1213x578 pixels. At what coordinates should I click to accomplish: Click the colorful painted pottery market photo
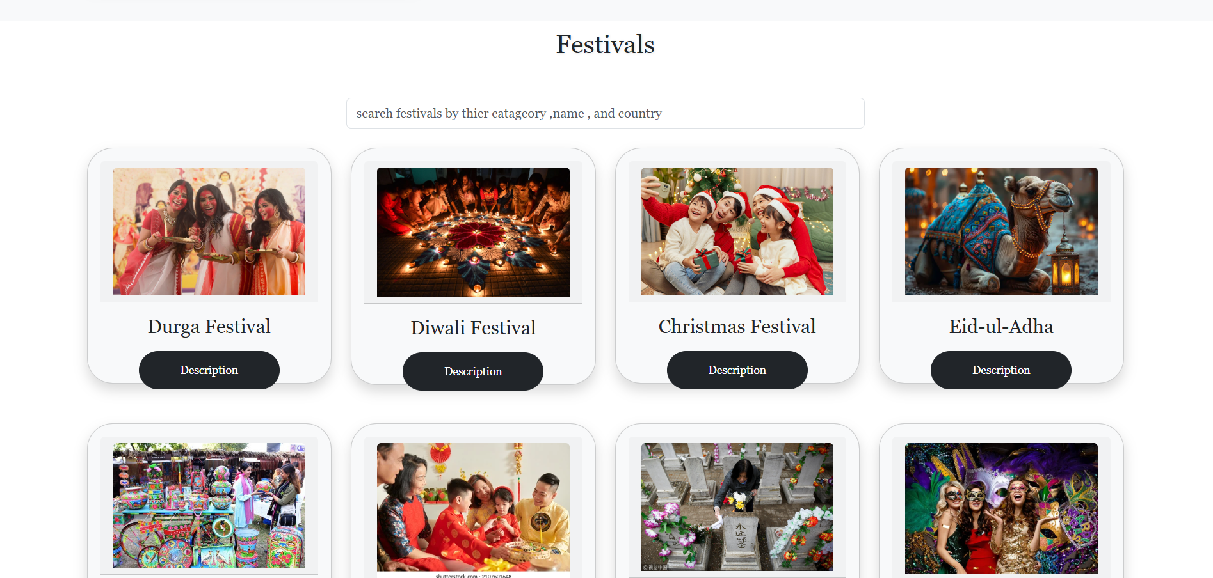(x=209, y=505)
